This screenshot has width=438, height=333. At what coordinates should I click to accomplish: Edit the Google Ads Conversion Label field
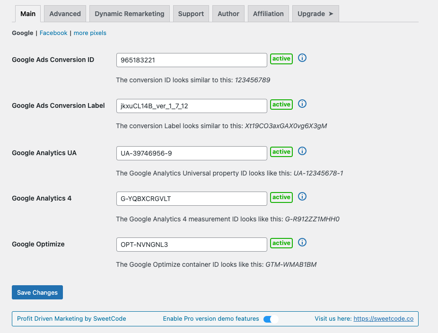[x=192, y=106]
